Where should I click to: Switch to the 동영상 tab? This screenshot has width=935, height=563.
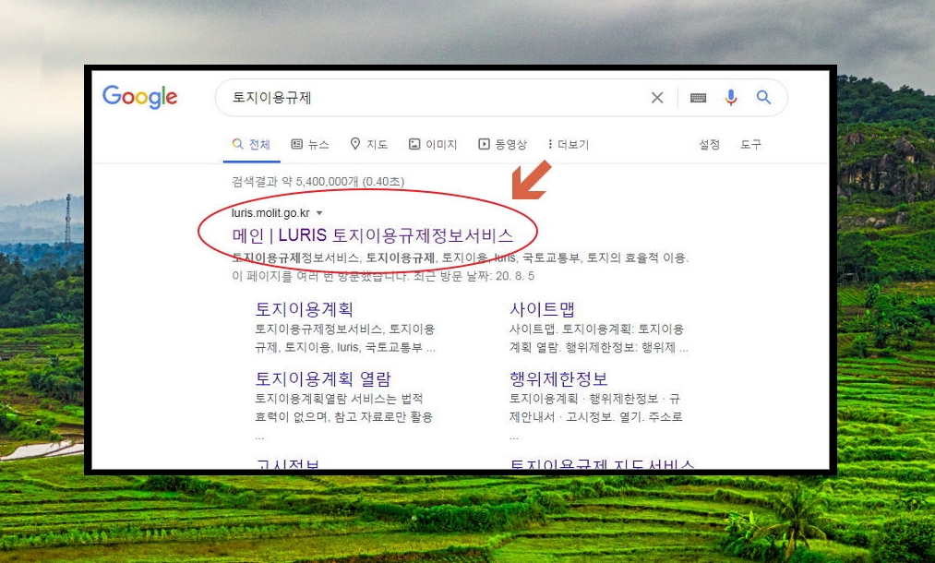[x=502, y=144]
